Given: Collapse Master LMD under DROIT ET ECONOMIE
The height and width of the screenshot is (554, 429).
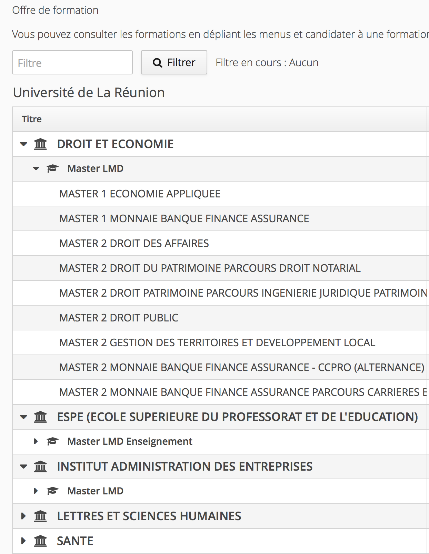Looking at the screenshot, I should tap(36, 168).
